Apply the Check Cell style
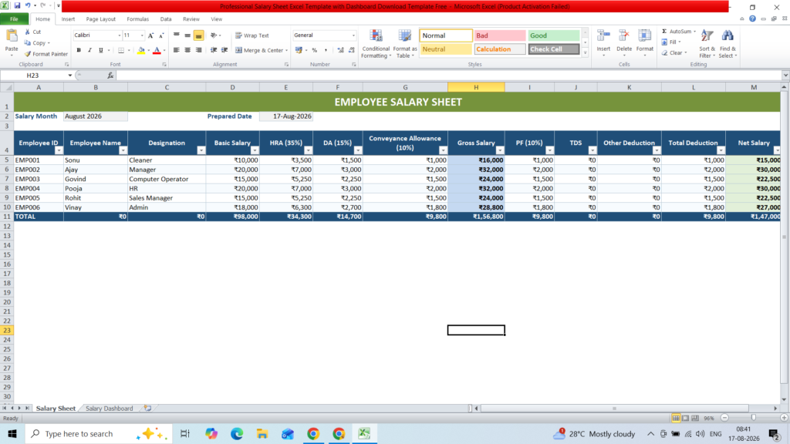 tap(554, 49)
